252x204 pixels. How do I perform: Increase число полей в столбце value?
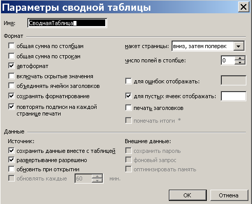(240, 58)
